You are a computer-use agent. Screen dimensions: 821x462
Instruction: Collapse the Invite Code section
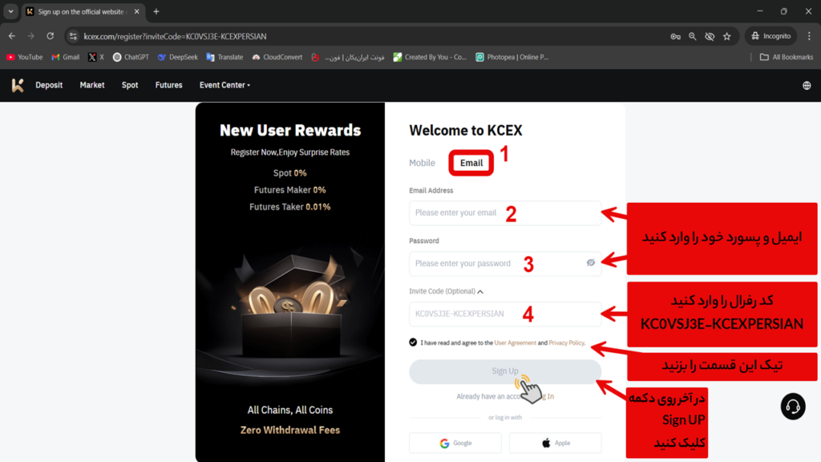tap(479, 291)
